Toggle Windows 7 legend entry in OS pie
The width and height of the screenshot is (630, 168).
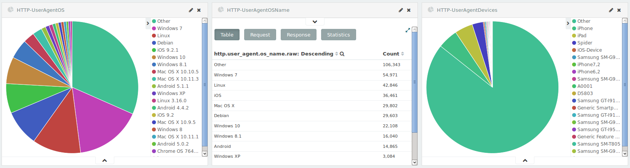coord(167,29)
